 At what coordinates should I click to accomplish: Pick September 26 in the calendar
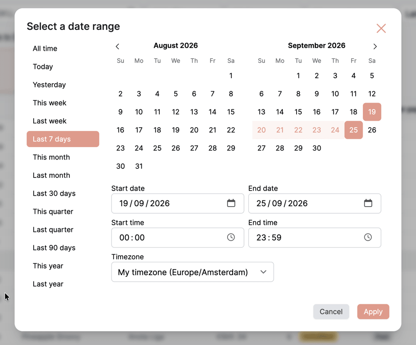tap(372, 130)
